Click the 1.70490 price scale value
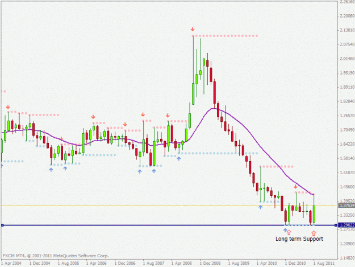The image size is (355, 267). click(347, 130)
